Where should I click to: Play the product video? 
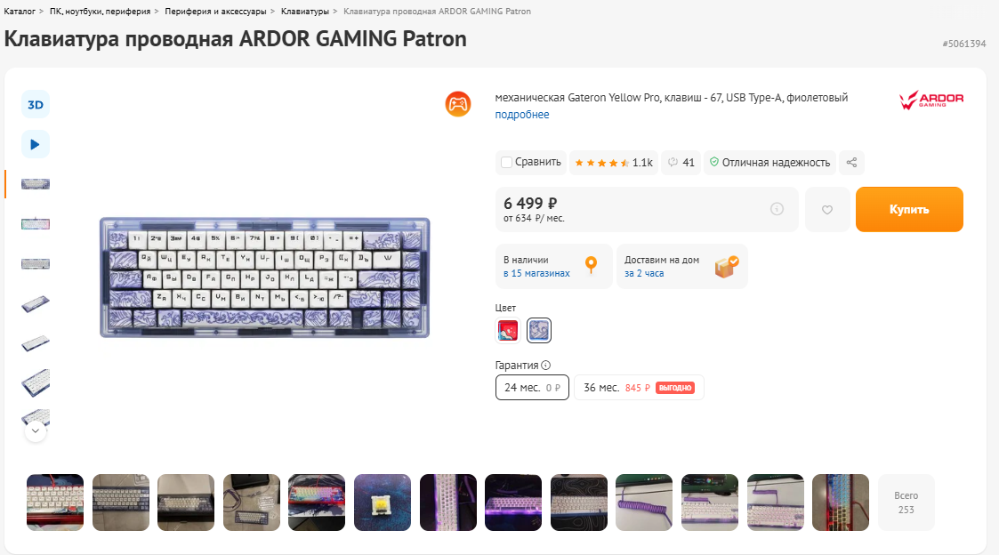35,145
